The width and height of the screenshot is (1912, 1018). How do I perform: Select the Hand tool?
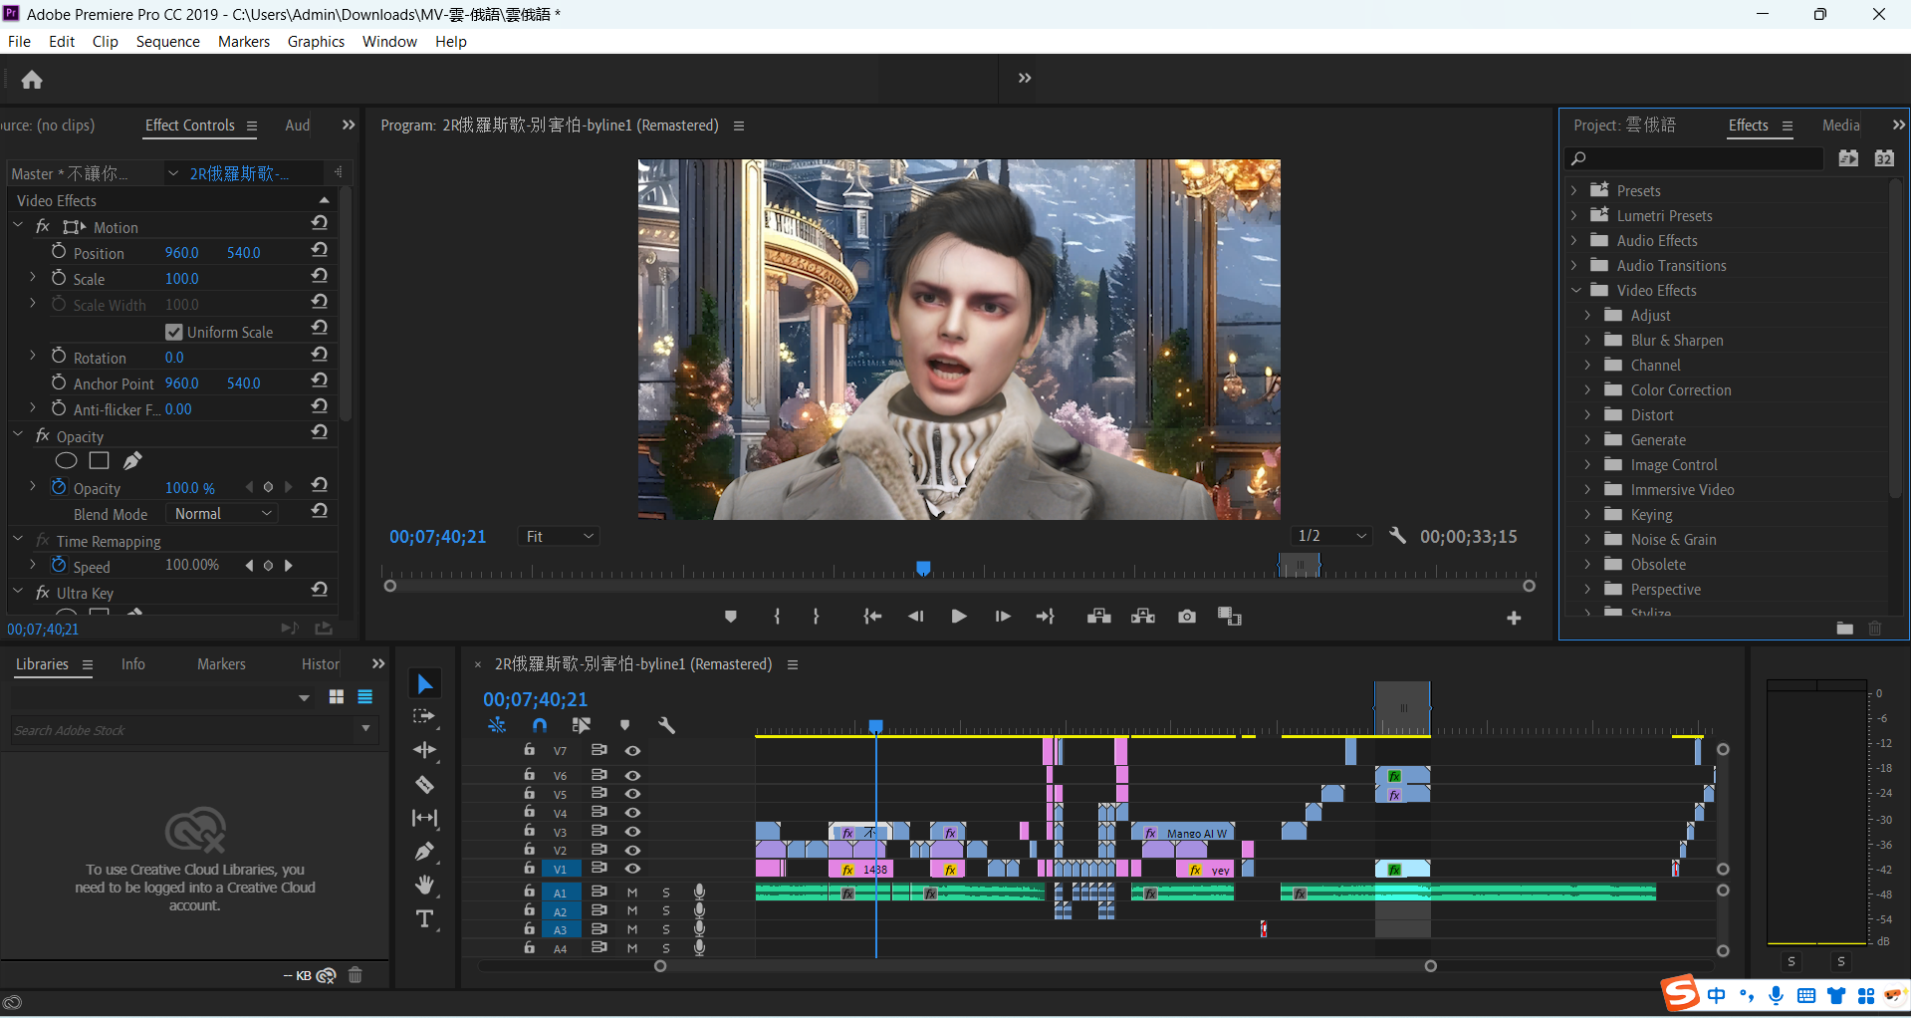424,885
